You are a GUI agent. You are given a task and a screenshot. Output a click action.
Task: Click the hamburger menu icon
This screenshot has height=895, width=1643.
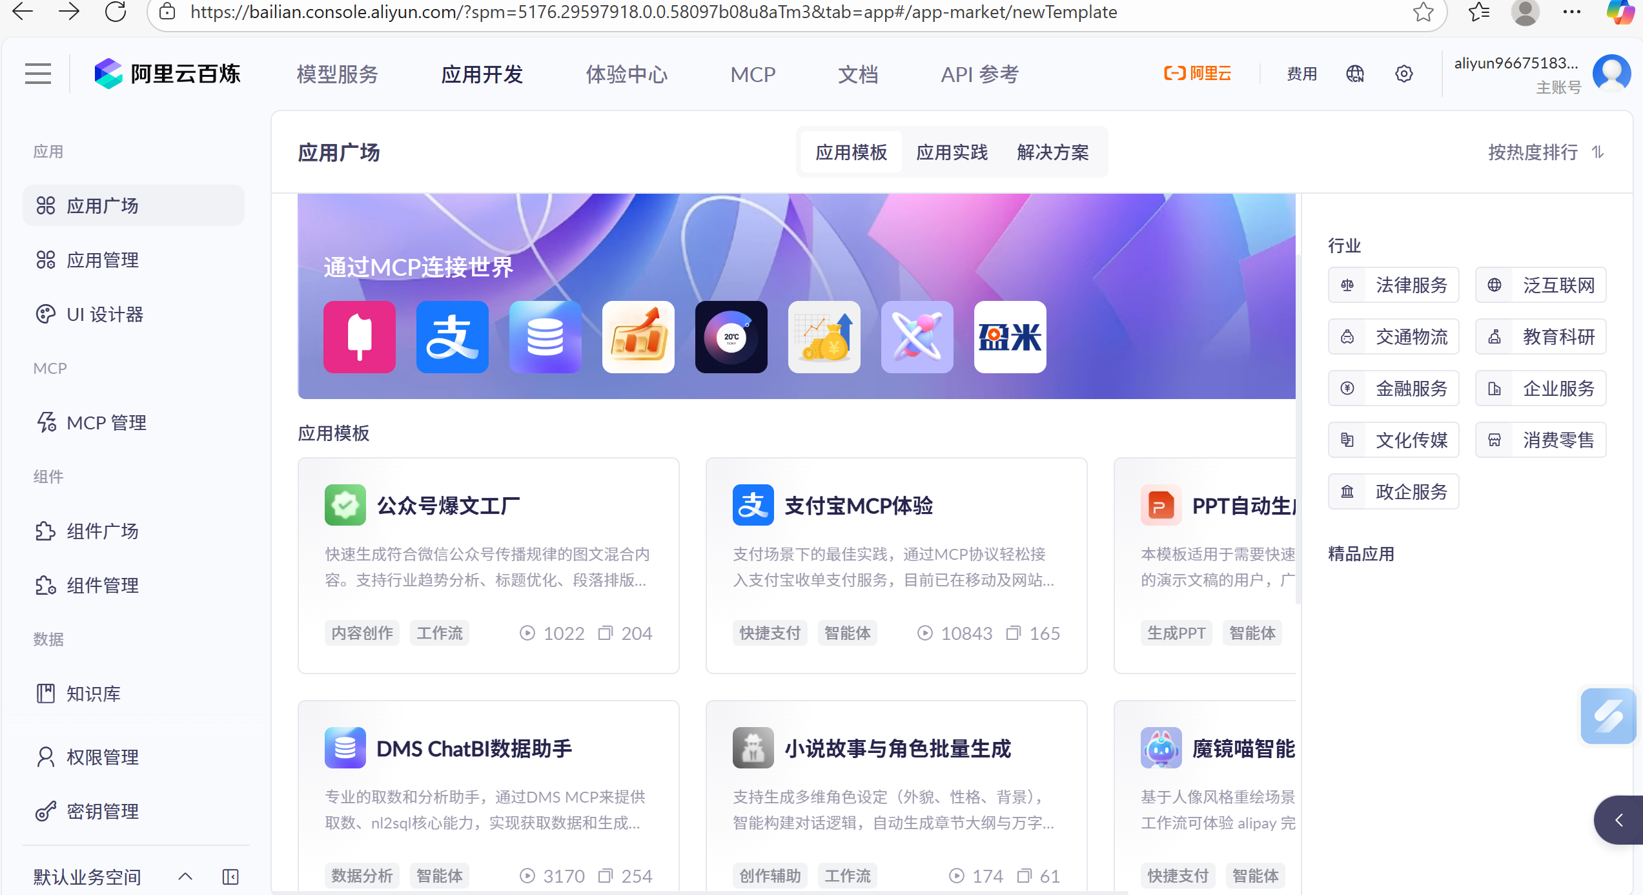[x=37, y=74]
